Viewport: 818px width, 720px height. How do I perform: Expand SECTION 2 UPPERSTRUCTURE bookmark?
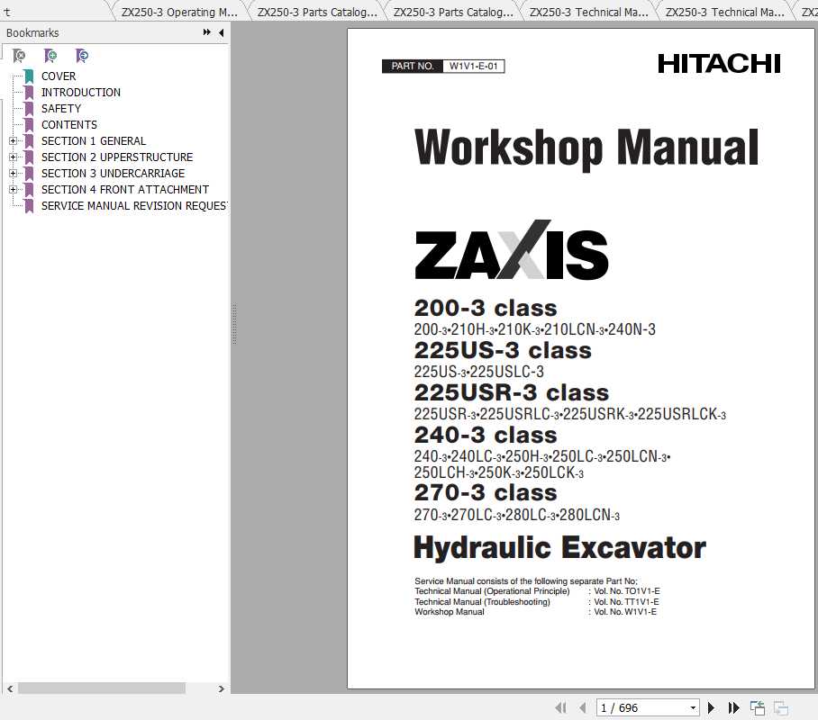pos(12,157)
